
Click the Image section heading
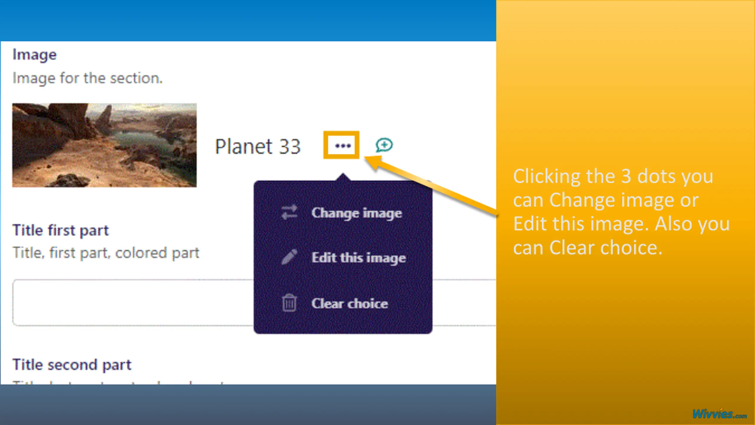pos(35,55)
